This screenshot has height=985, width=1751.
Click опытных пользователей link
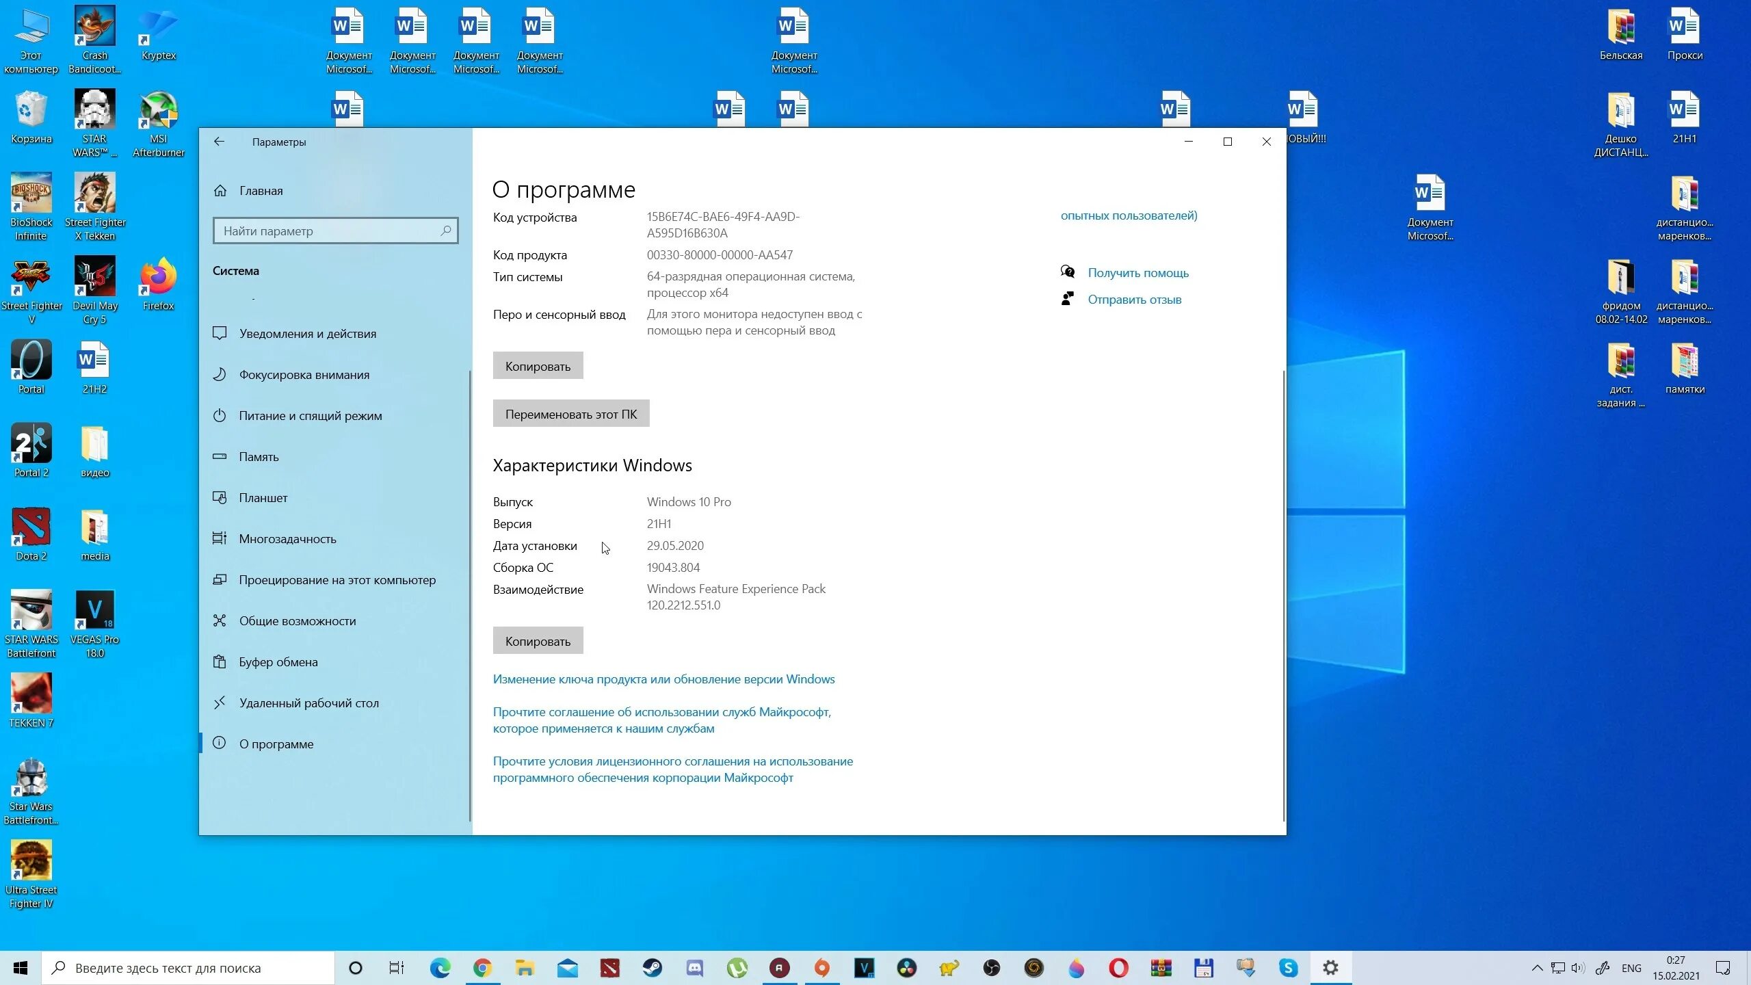(1129, 215)
